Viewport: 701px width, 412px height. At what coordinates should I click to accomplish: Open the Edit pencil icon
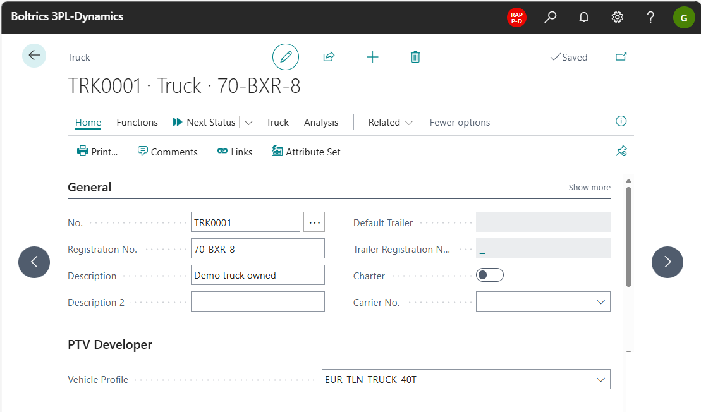point(286,56)
